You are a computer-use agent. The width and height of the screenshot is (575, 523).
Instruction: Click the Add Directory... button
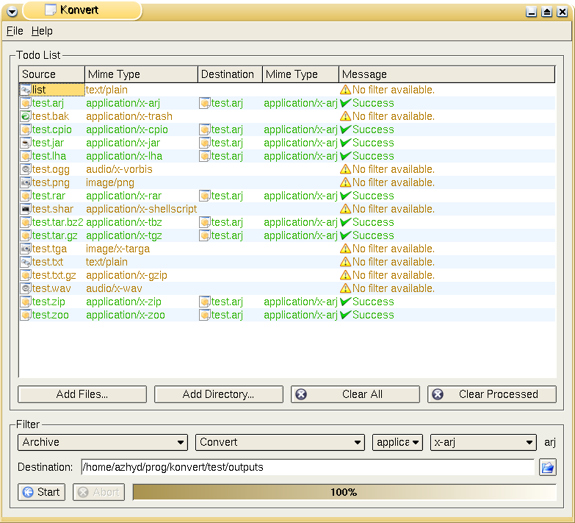219,394
